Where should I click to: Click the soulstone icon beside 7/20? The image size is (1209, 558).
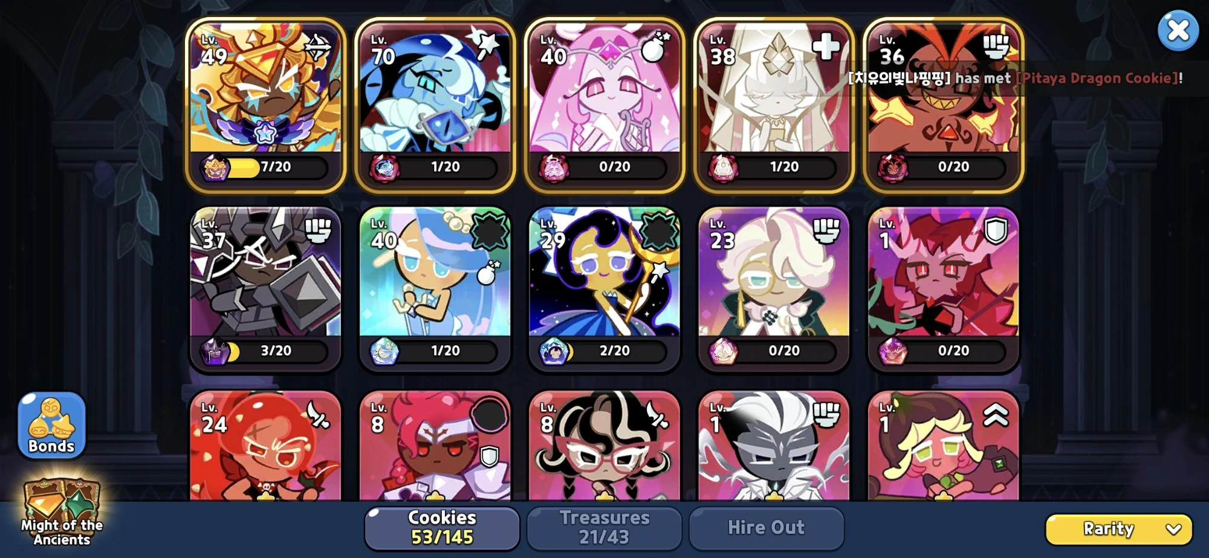point(215,167)
